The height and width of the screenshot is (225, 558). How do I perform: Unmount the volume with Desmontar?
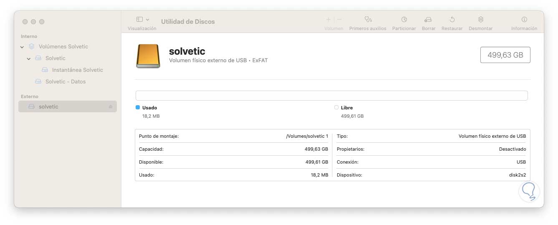480,20
